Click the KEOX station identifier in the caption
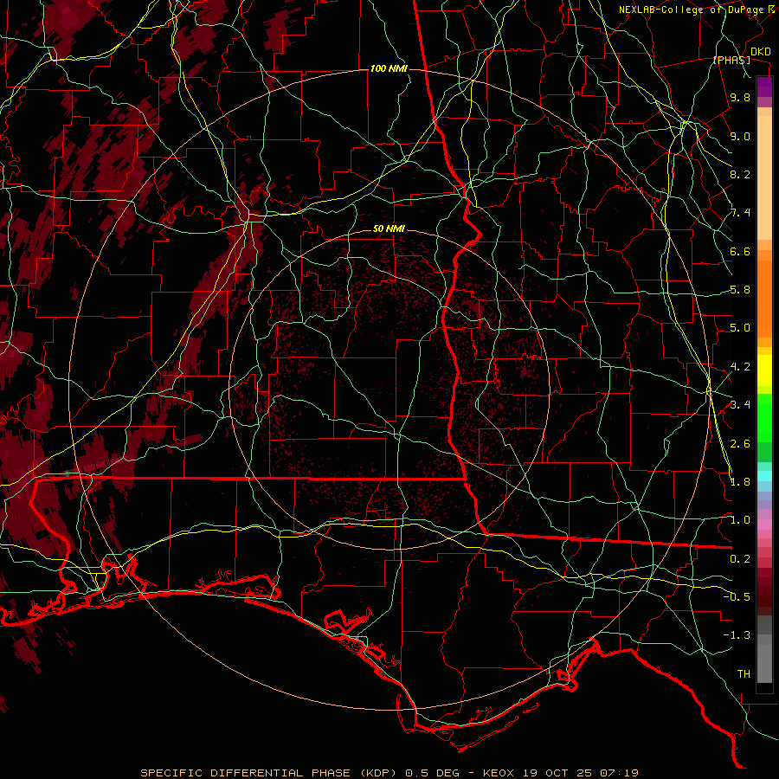779x779 pixels. [499, 773]
